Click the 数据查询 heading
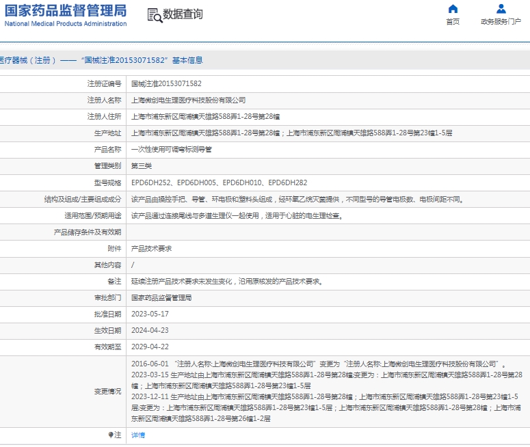The width and height of the screenshot is (530, 447). tap(183, 14)
